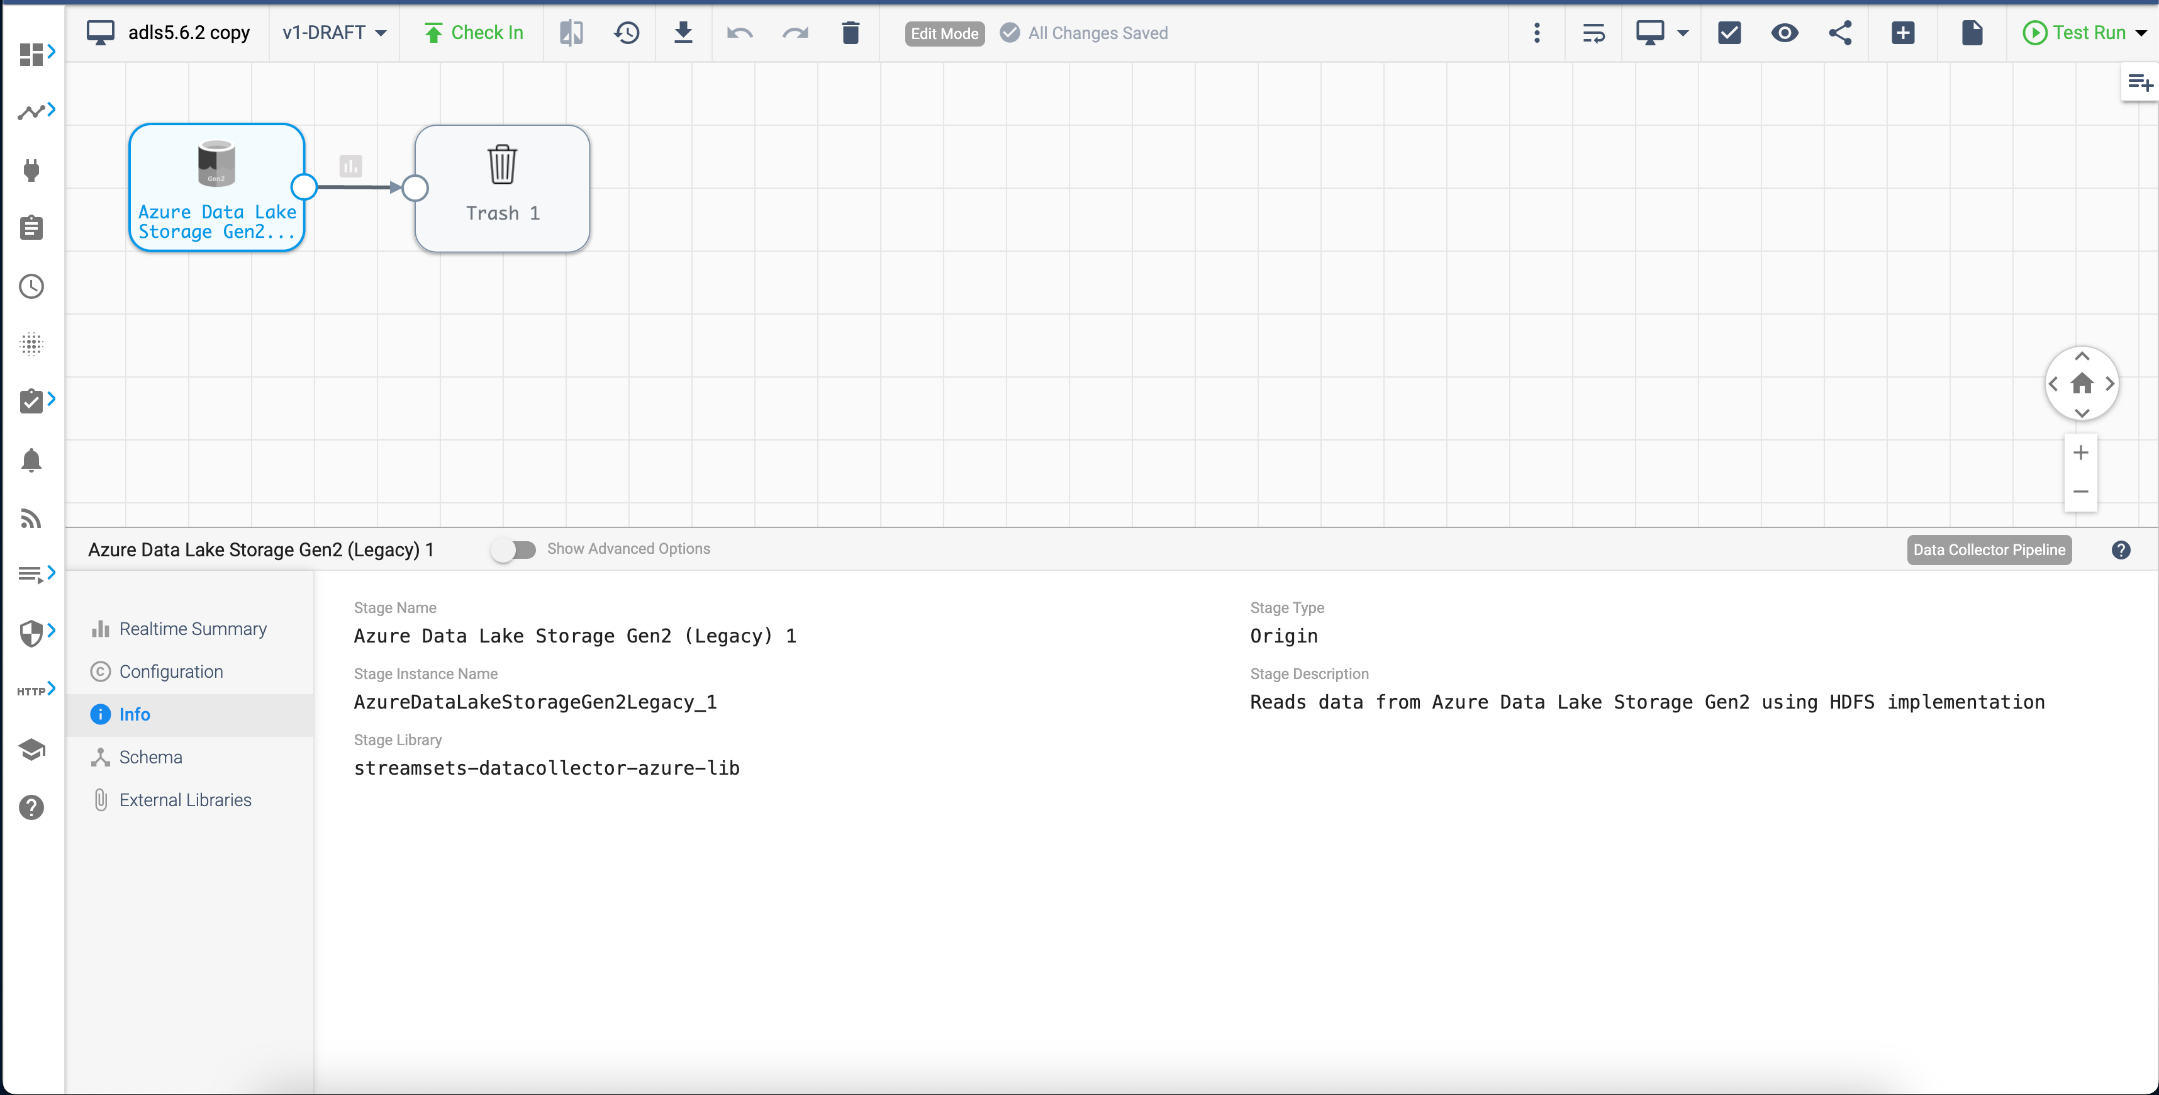Click the add plus-box toolbar icon
The height and width of the screenshot is (1095, 2159).
click(x=1904, y=33)
